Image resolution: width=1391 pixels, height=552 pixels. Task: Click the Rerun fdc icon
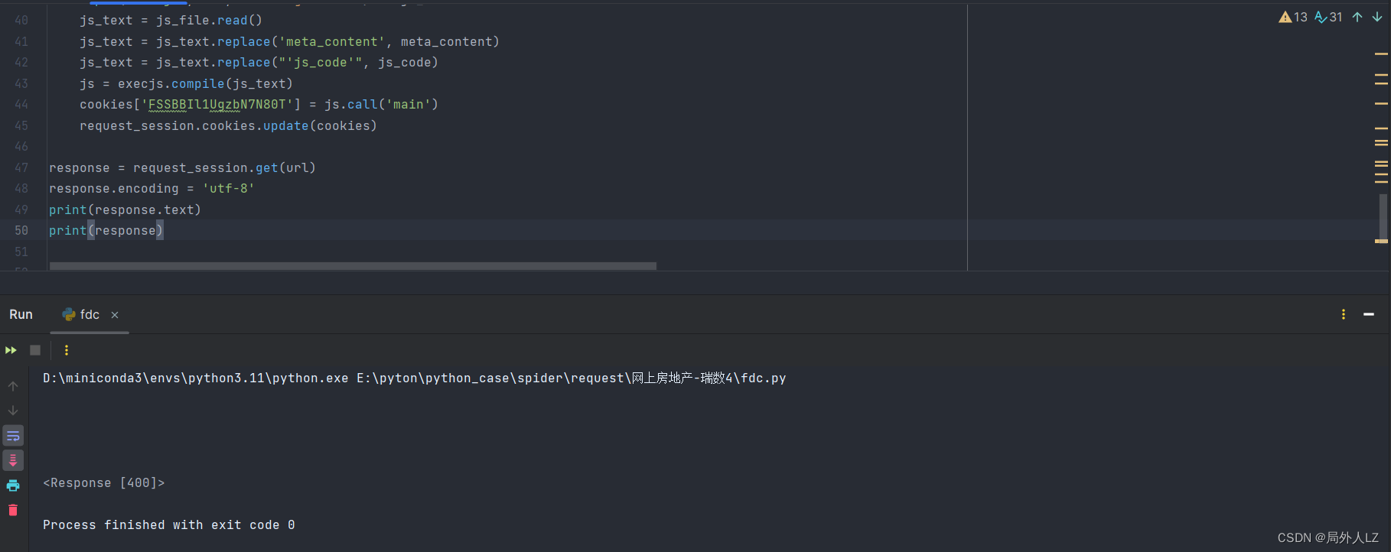11,350
